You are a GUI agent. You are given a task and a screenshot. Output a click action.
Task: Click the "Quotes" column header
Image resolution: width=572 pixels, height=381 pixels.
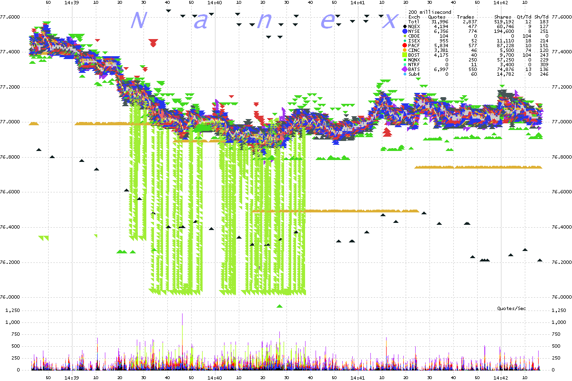tap(437, 17)
